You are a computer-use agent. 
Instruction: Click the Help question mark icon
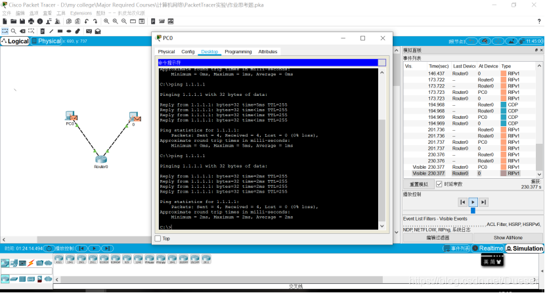539,22
